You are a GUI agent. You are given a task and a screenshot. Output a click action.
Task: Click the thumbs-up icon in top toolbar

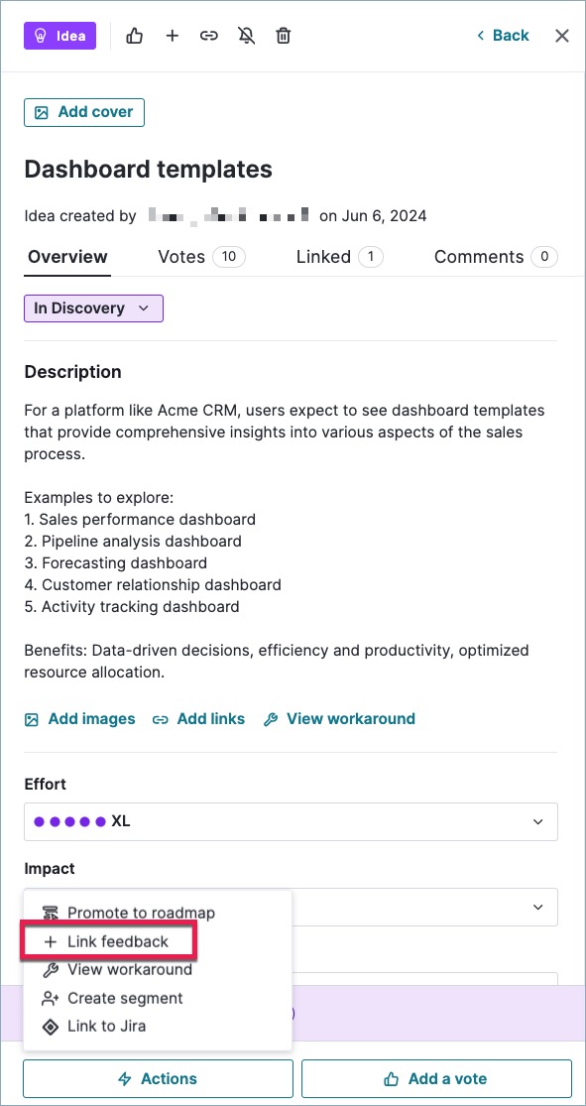pyautogui.click(x=134, y=36)
